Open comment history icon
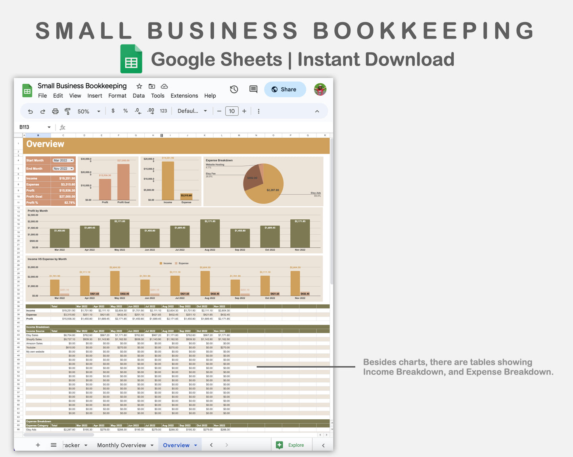Screen dimensions: 573x457 pos(253,89)
